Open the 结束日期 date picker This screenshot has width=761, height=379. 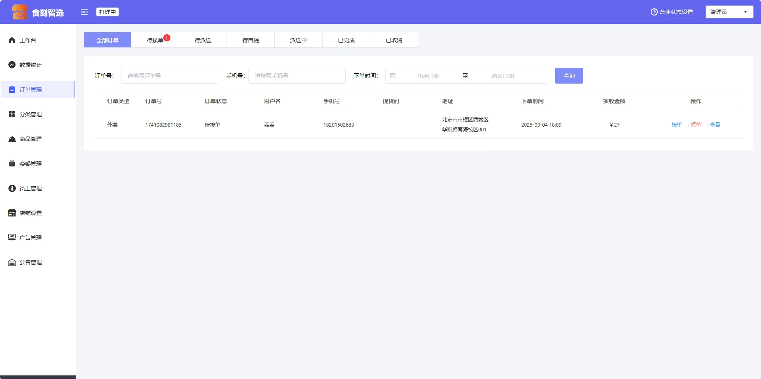[x=502, y=76]
